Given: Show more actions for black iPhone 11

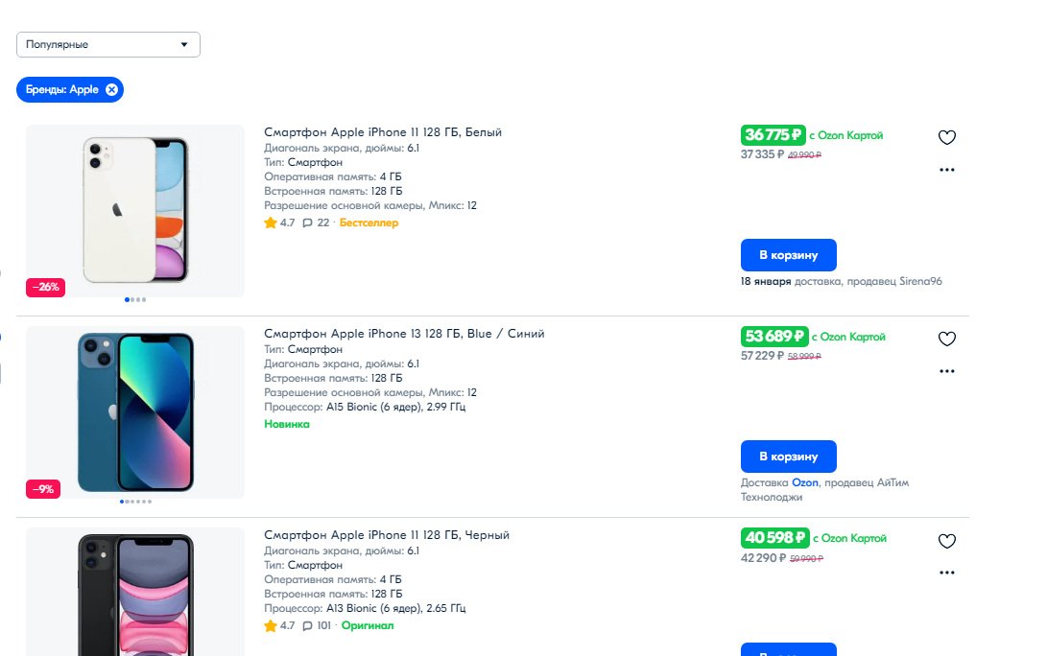Looking at the screenshot, I should tap(947, 573).
